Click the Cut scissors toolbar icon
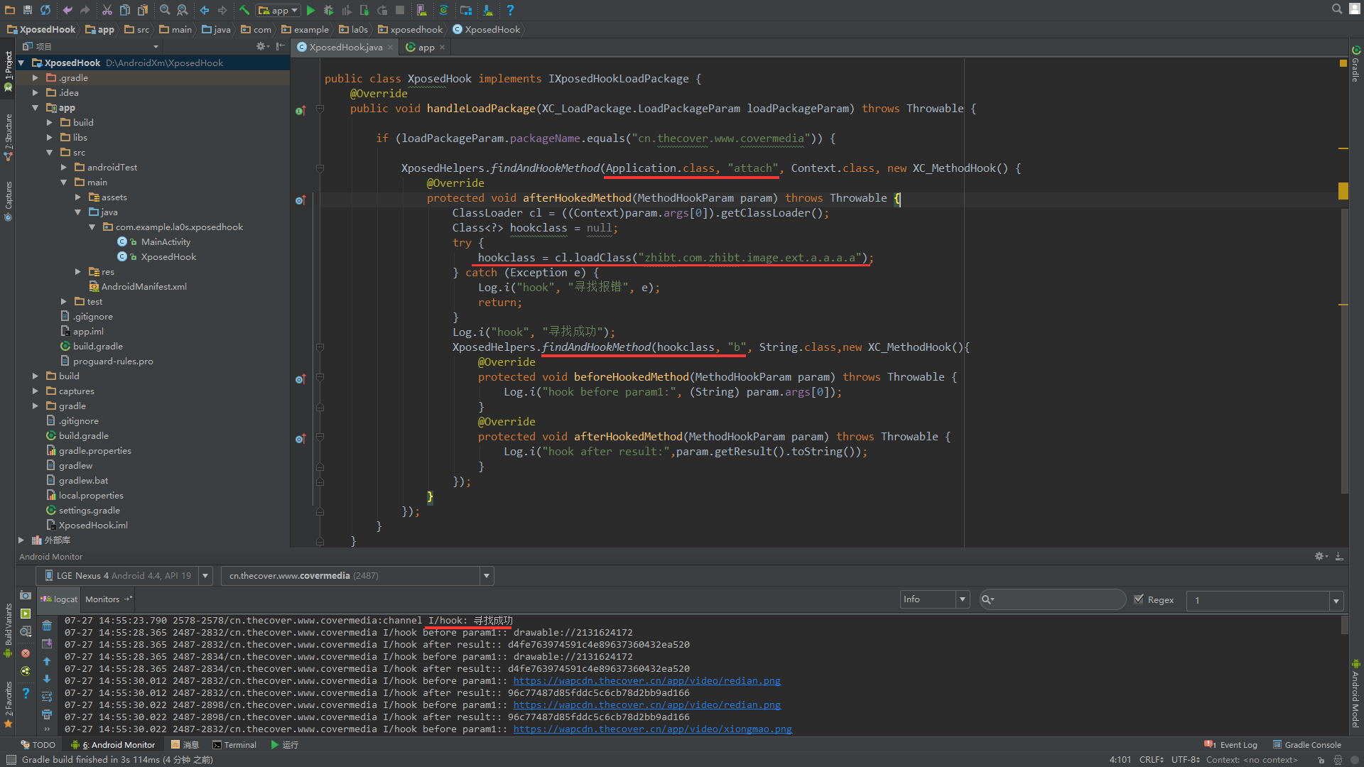Image resolution: width=1364 pixels, height=767 pixels. coord(107,10)
